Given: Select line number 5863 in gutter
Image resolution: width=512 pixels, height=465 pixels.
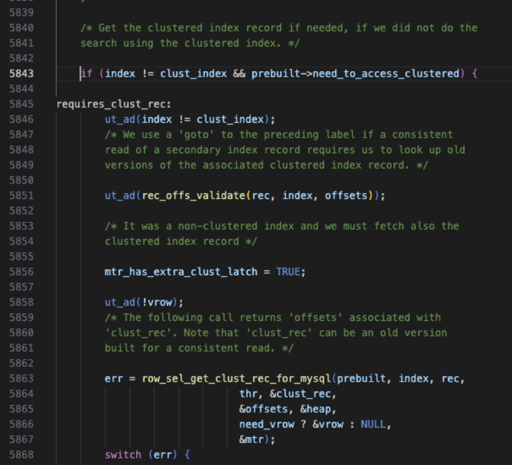Looking at the screenshot, I should pos(21,378).
